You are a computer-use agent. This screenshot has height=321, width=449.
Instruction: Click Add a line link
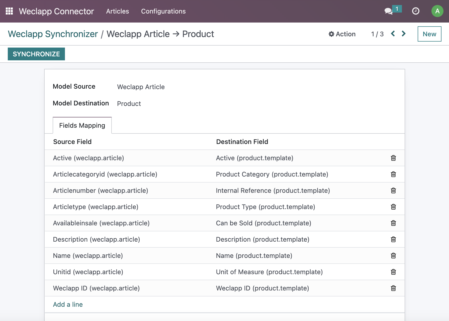click(x=68, y=304)
